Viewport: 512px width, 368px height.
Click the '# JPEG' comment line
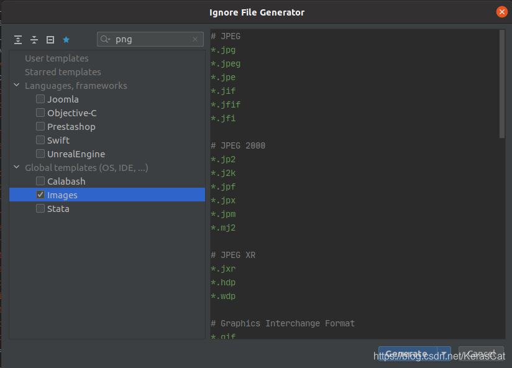tap(226, 36)
